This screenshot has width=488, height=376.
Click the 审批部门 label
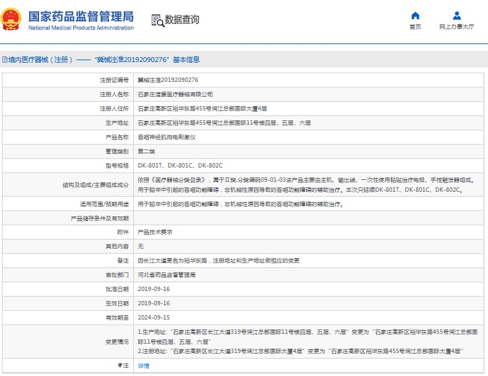click(117, 275)
